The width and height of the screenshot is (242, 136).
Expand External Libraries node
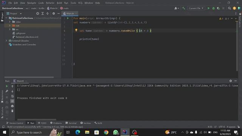coord(6,41)
